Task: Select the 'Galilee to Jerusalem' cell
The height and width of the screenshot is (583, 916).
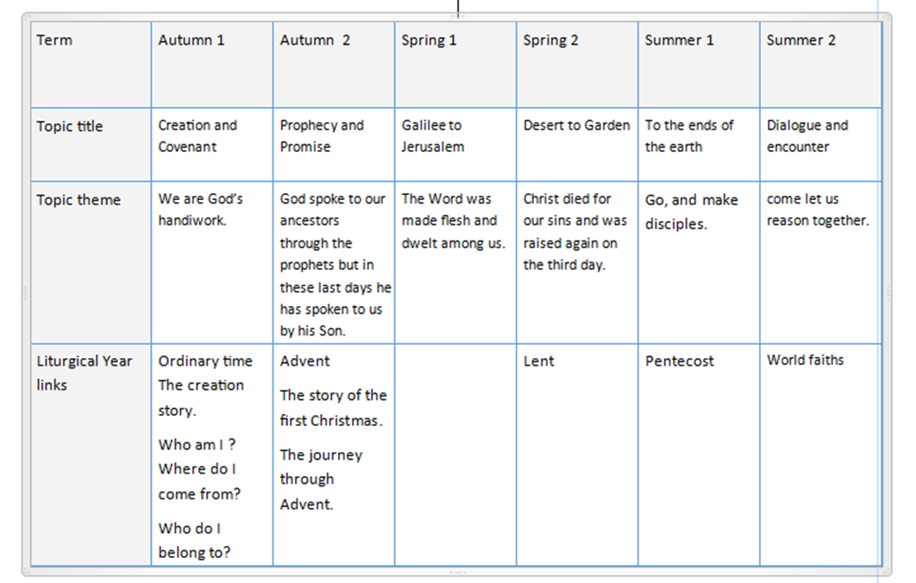Action: coord(455,144)
